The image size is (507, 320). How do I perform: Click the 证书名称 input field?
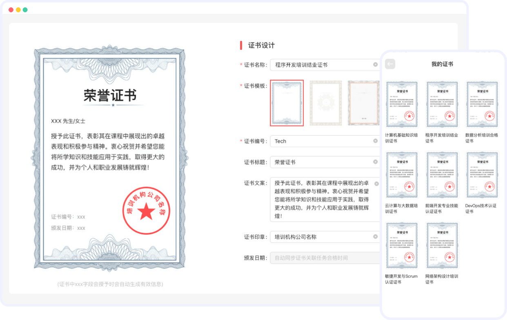point(320,65)
